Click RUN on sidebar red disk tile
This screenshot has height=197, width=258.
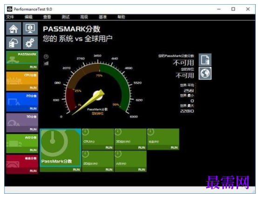(x=33, y=171)
